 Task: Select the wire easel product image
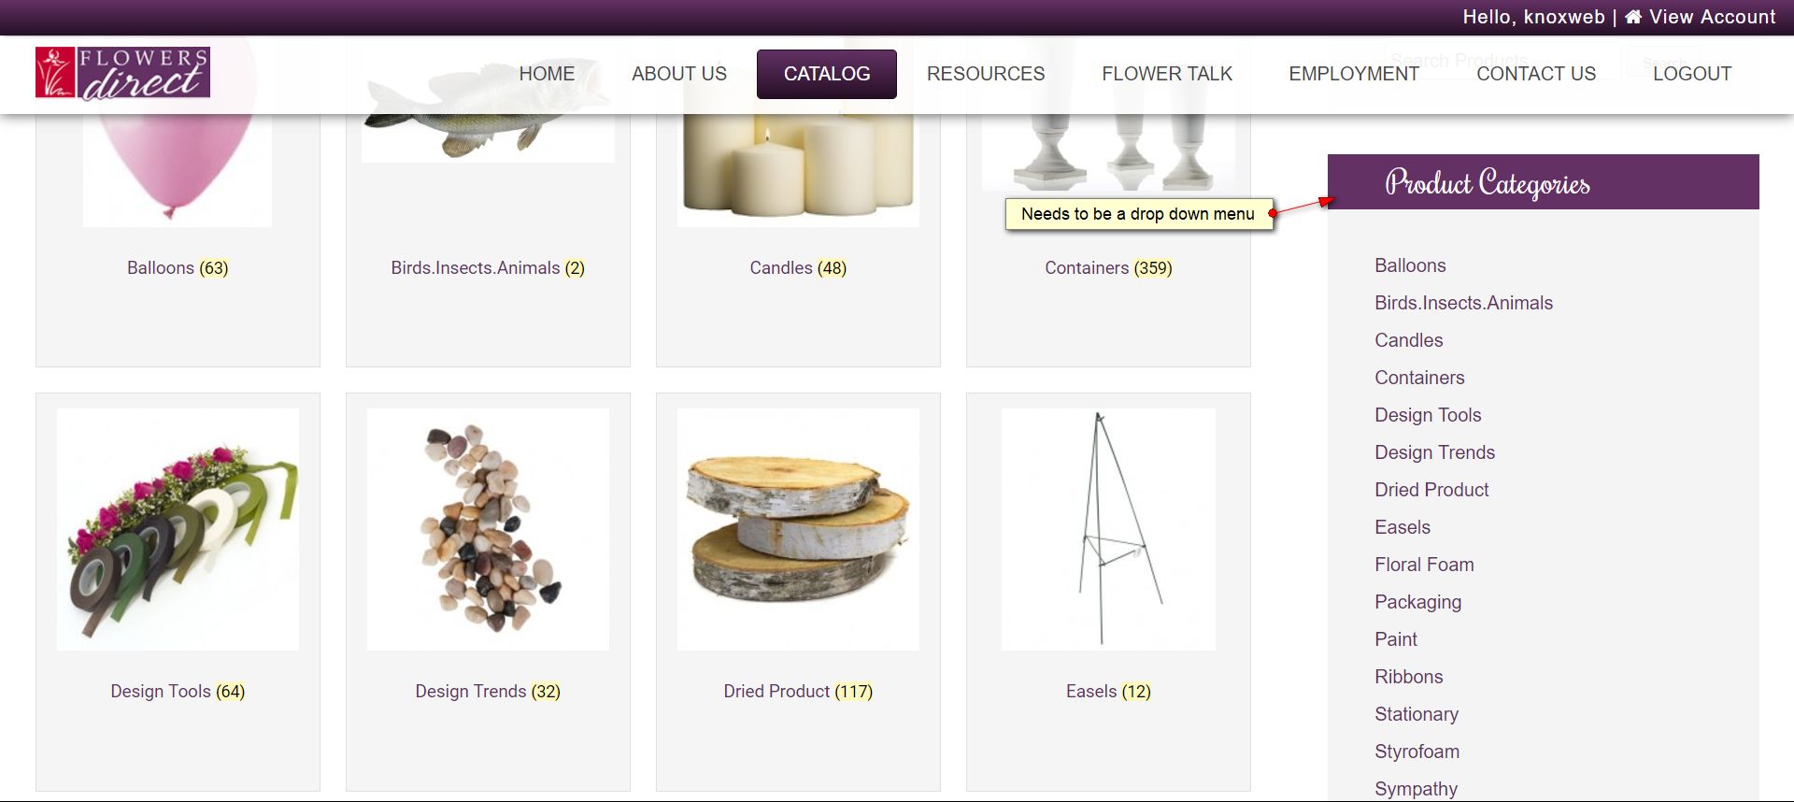point(1108,529)
